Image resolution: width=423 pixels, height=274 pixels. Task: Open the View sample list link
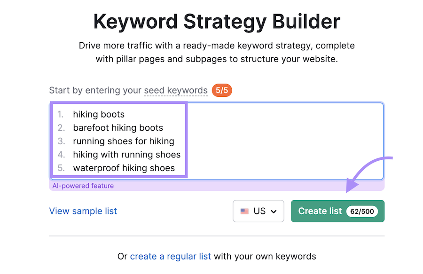(83, 211)
